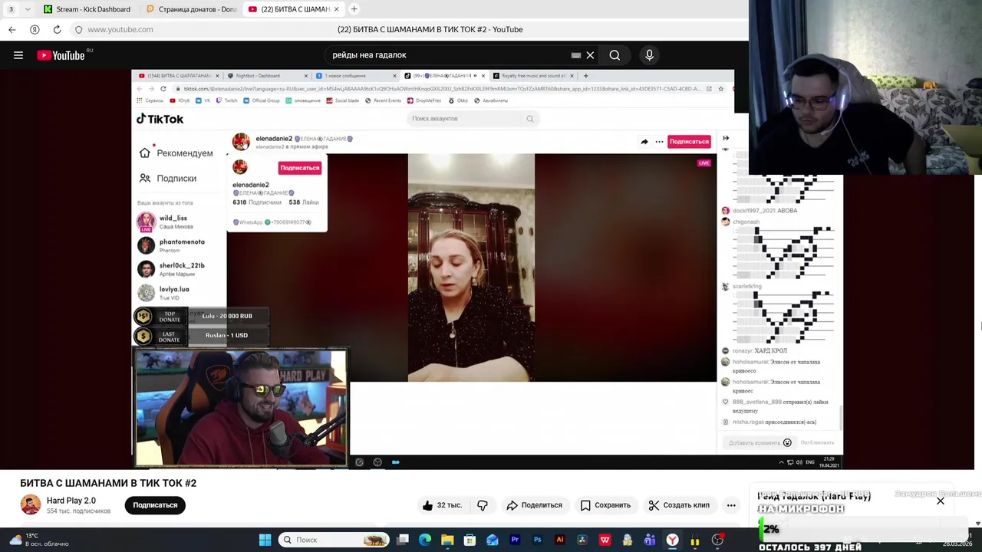Launch Microsoft Edge from the taskbar
This screenshot has height=552, width=982.
[x=425, y=540]
